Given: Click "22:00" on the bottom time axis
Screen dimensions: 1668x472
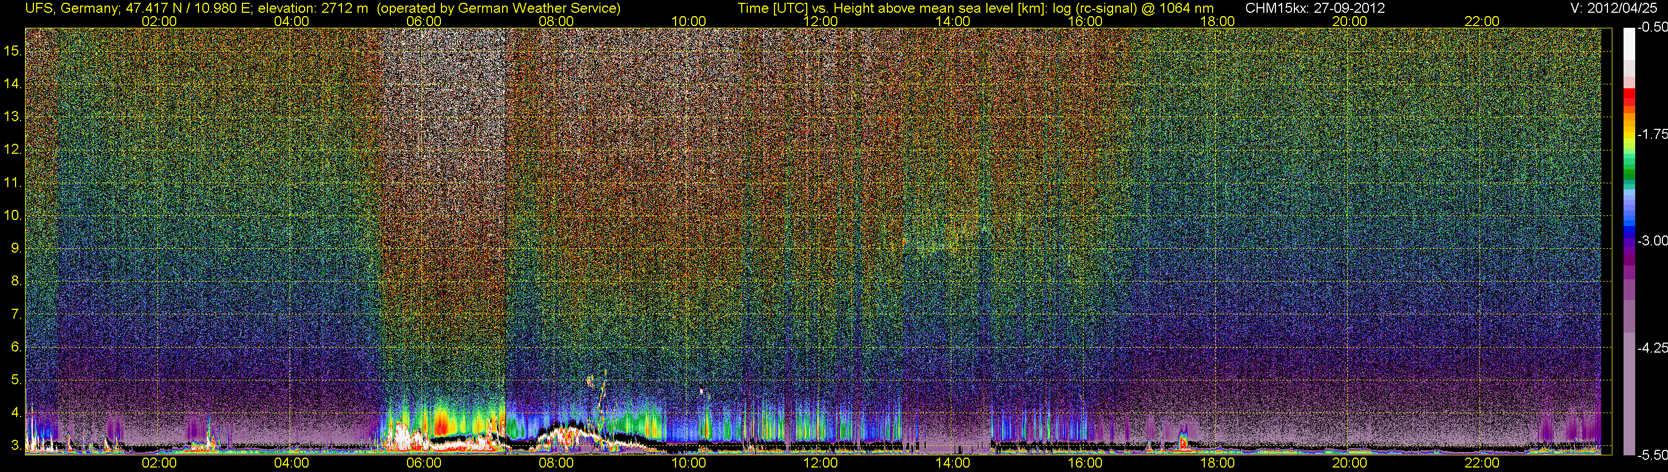Looking at the screenshot, I should [1482, 463].
